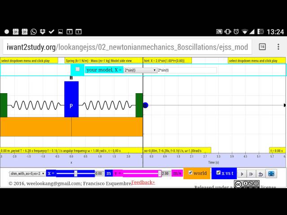Click the Time (s) axis label
Screen dimensions: 287x215
213,162
